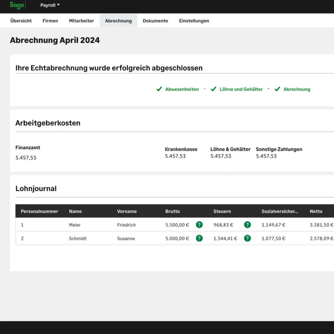
Task: Click help icon beside Meier's Brutto amount
Action: 199,225
